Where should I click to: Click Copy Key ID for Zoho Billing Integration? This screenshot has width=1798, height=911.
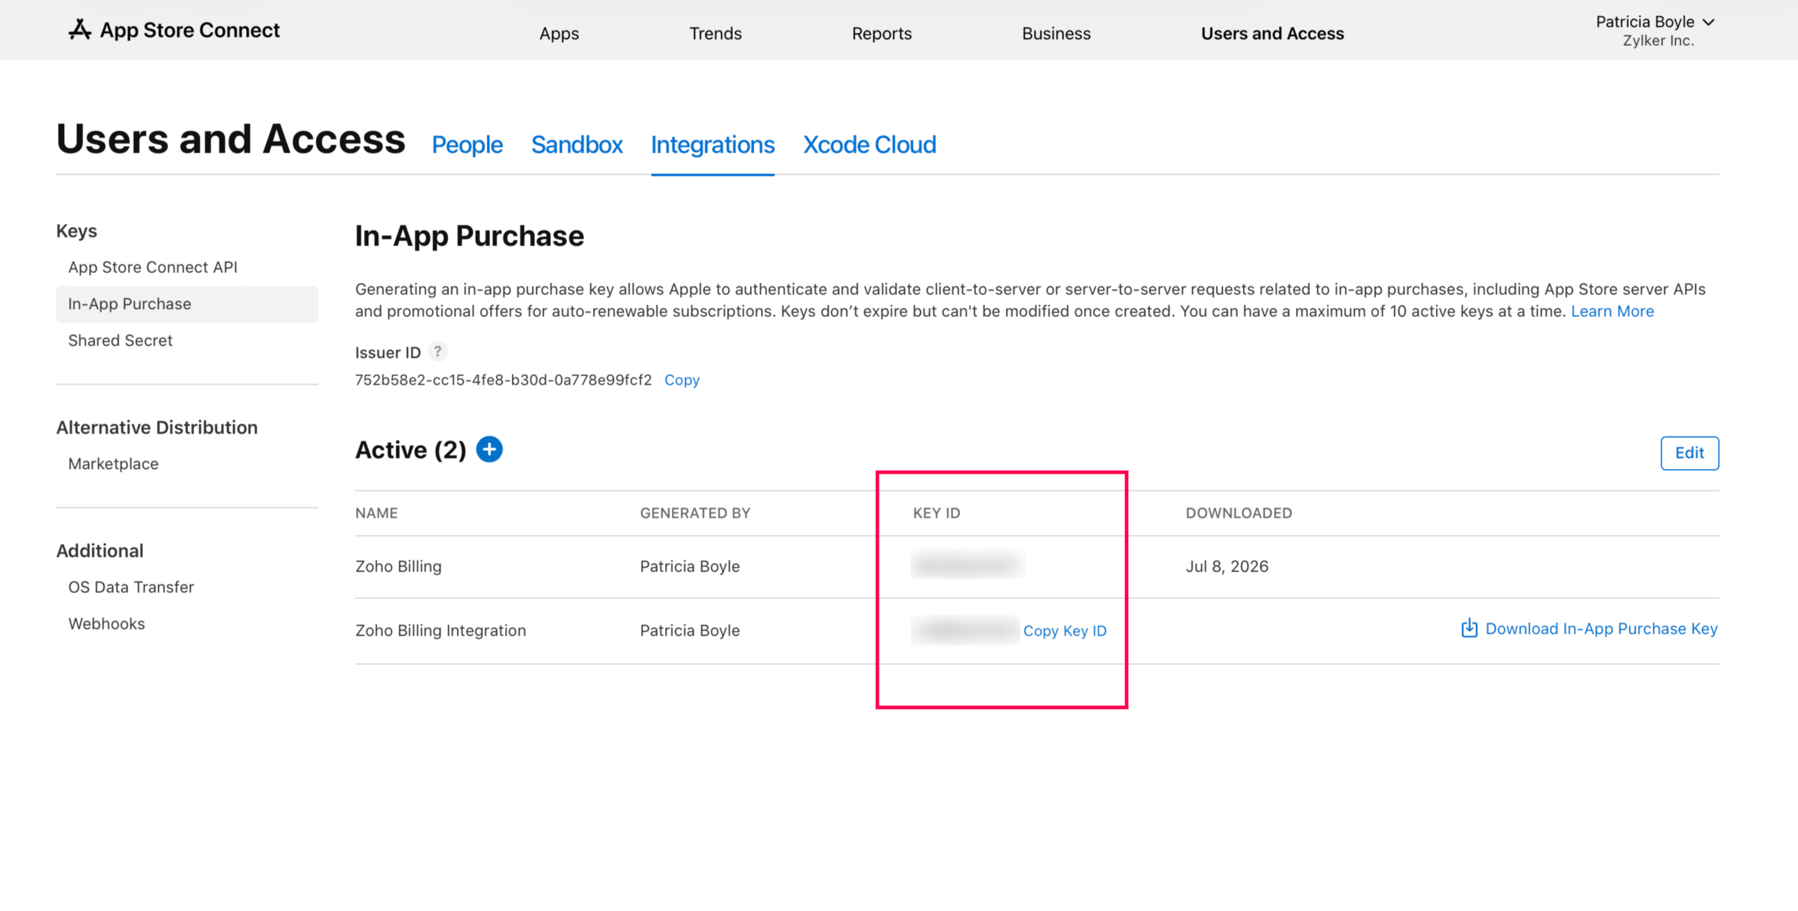(x=1065, y=631)
